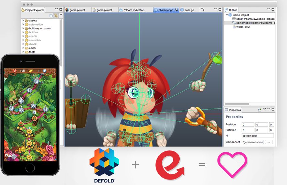Select the script component gear icon in Outline
The height and width of the screenshot is (185, 287).
click(x=234, y=19)
